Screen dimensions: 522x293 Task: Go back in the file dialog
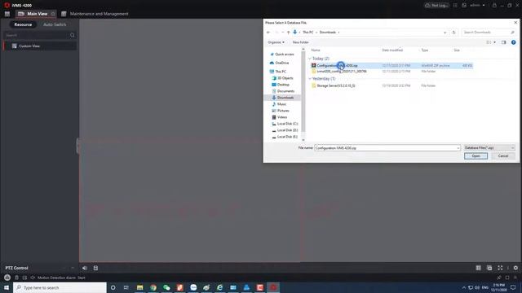(x=268, y=33)
